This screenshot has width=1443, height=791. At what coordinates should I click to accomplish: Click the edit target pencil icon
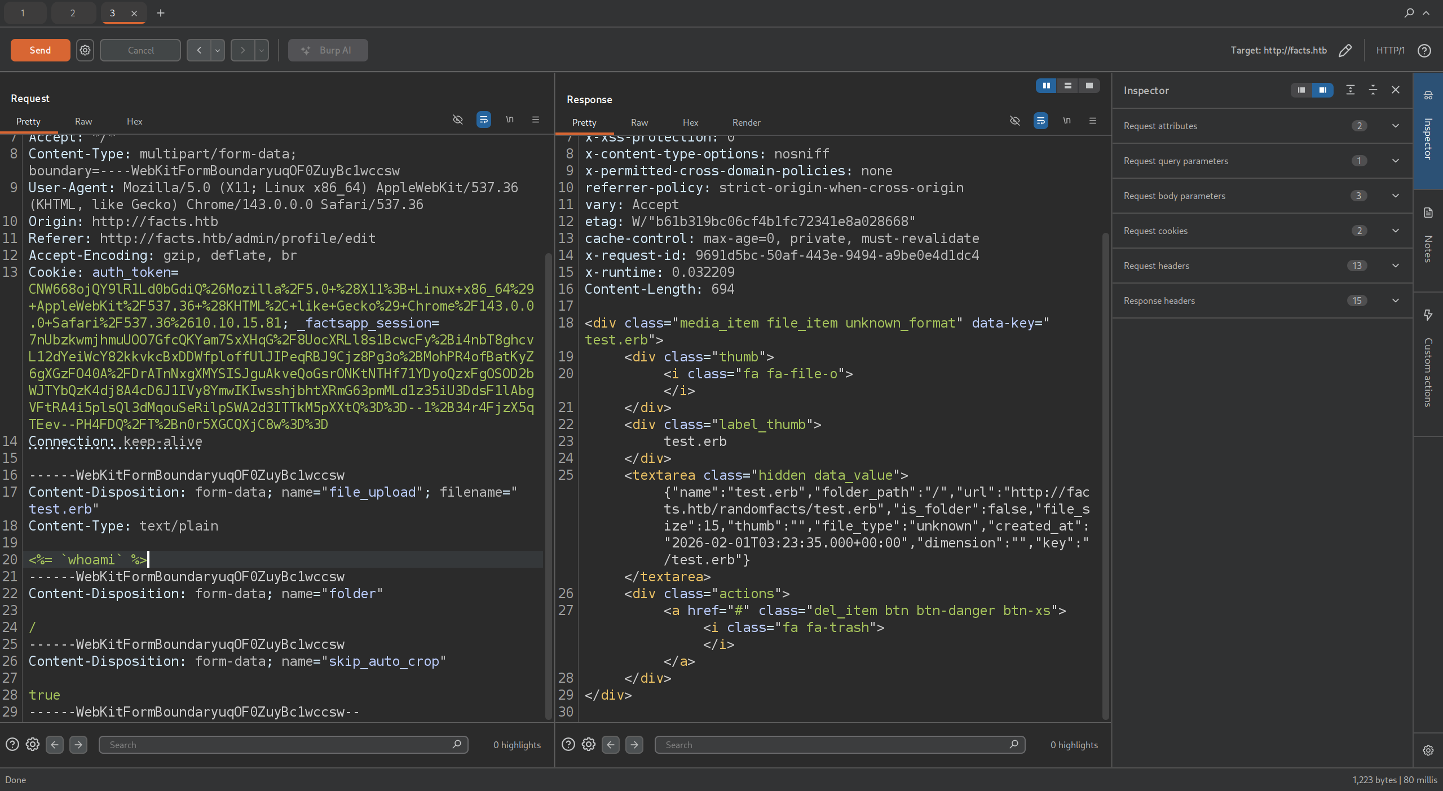tap(1345, 51)
